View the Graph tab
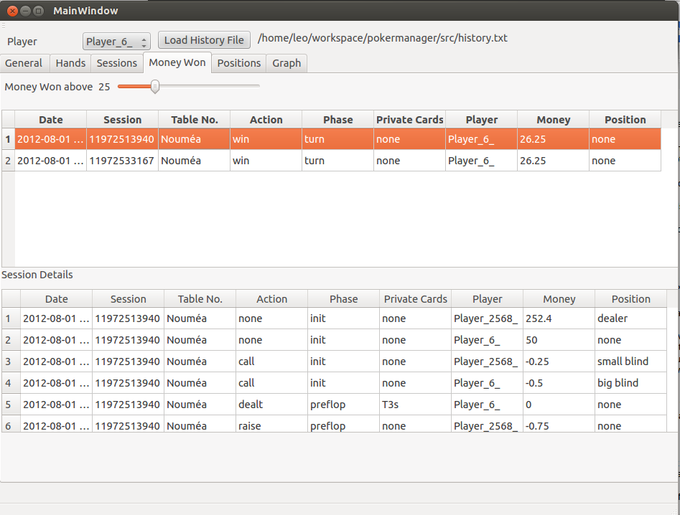680x515 pixels. point(287,63)
